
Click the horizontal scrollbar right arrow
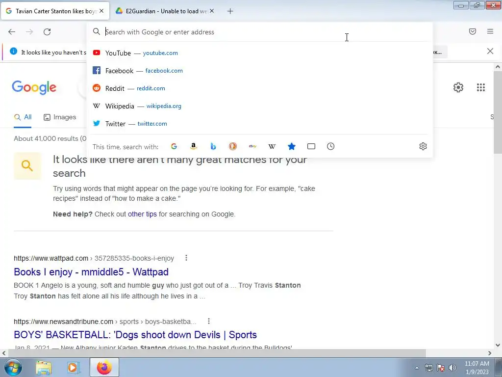tap(490, 353)
